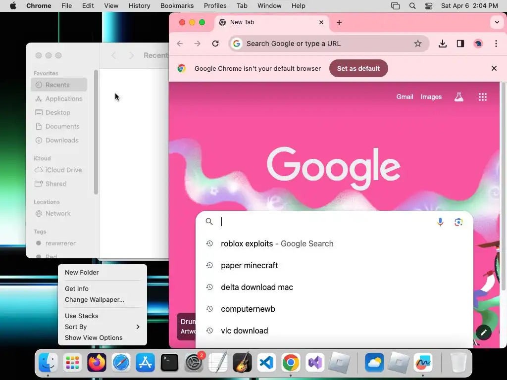
Task: Pick the roblox exploits suggestion
Action: click(334, 243)
